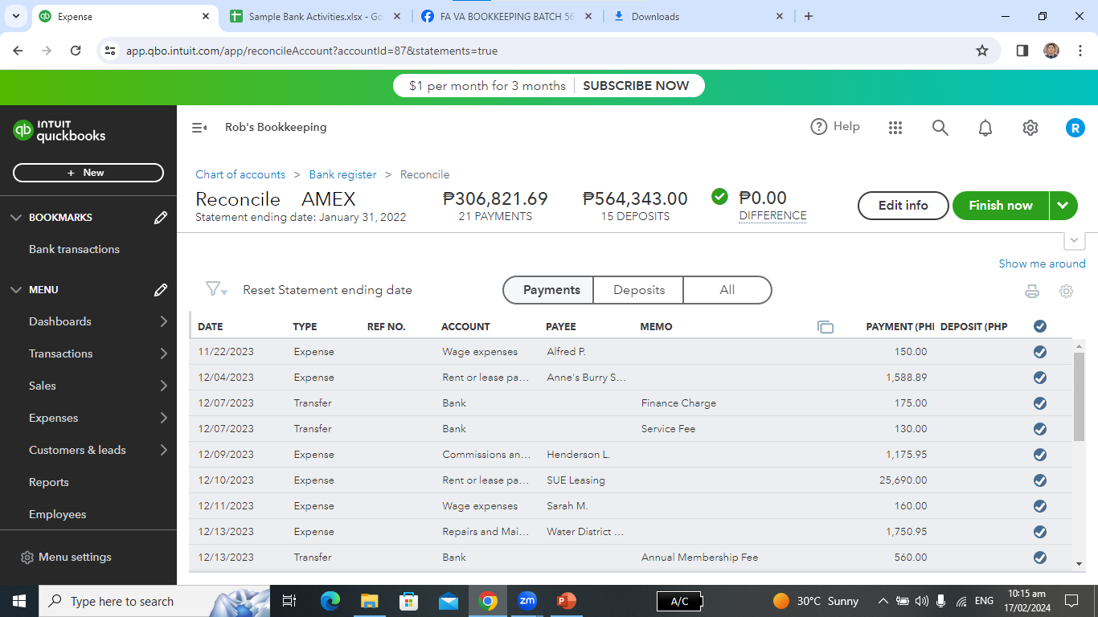This screenshot has height=617, width=1098.
Task: Expand the Transactions submenu
Action: tap(164, 353)
